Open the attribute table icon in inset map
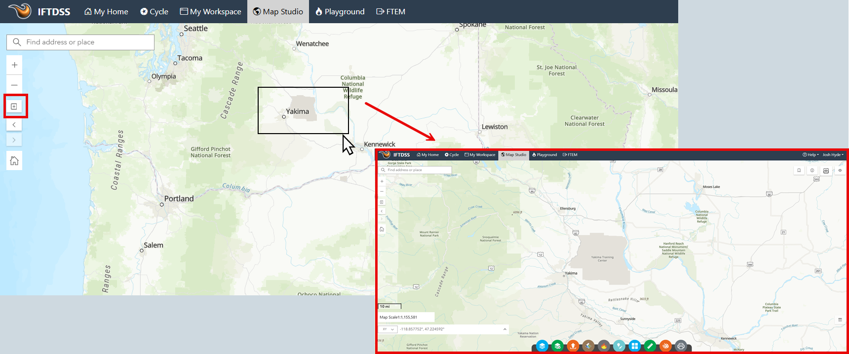The image size is (849, 354). [x=840, y=320]
